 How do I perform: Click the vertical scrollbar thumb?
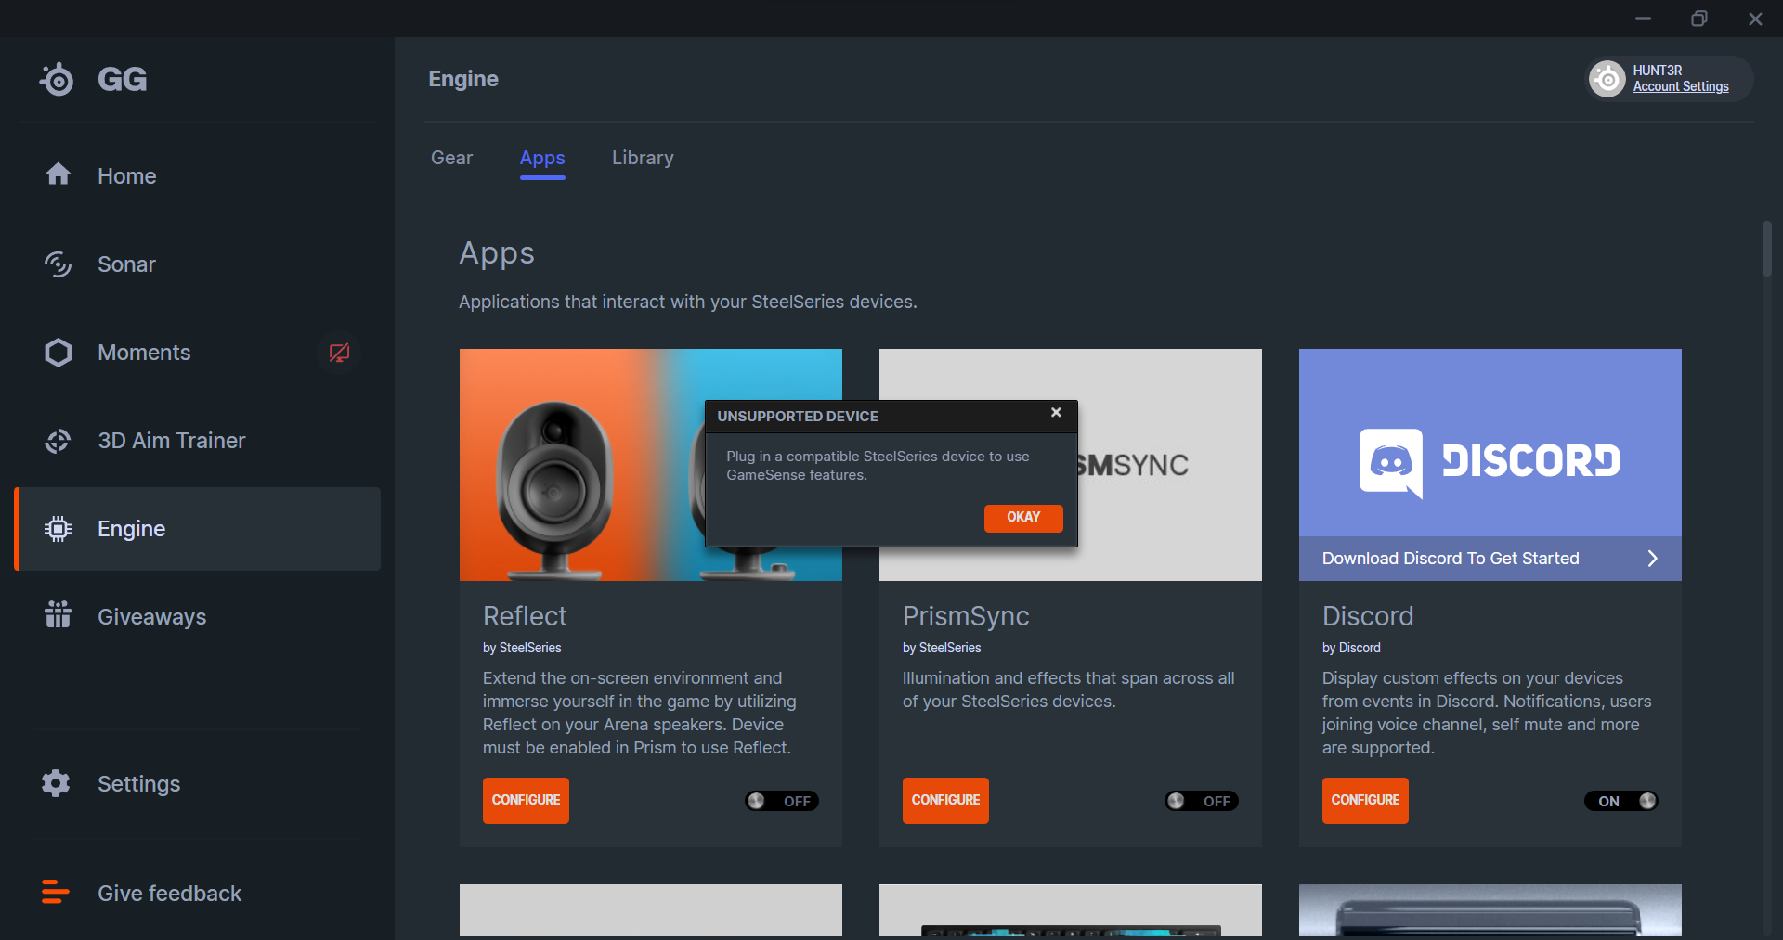tap(1767, 249)
